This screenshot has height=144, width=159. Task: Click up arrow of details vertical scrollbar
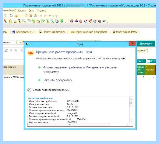[x=131, y=98]
